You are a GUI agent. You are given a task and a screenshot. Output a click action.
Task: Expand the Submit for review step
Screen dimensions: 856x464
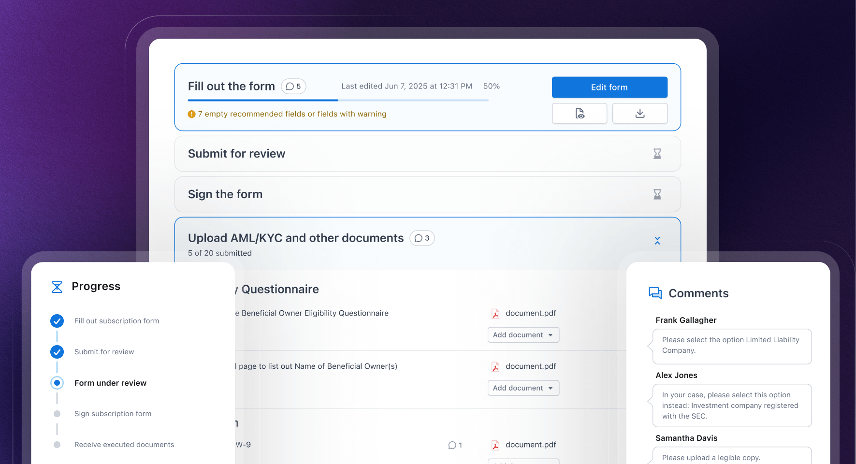(428, 154)
